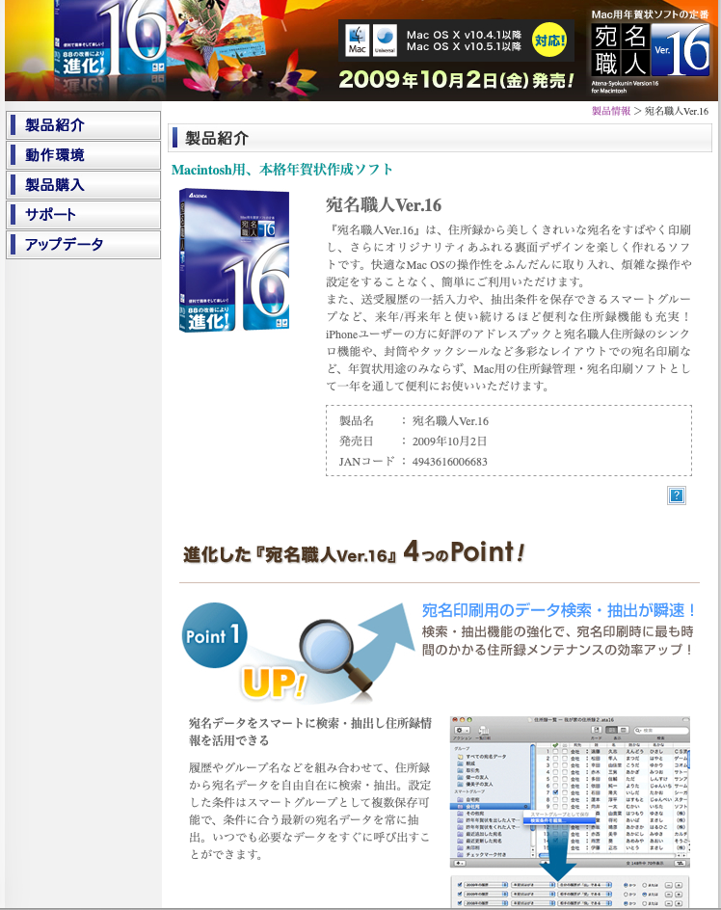Open the サポート section in the sidebar
The image size is (721, 910).
[x=83, y=215]
